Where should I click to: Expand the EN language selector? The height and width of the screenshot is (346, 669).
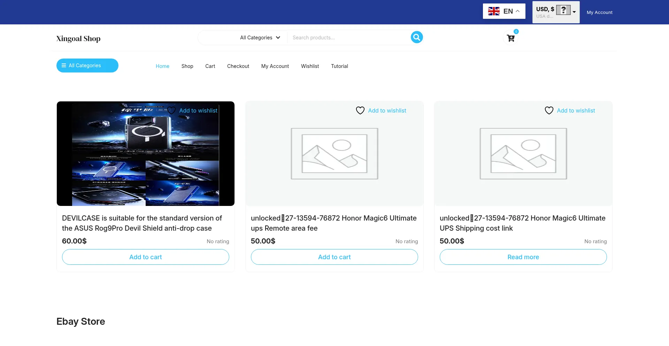pyautogui.click(x=517, y=11)
